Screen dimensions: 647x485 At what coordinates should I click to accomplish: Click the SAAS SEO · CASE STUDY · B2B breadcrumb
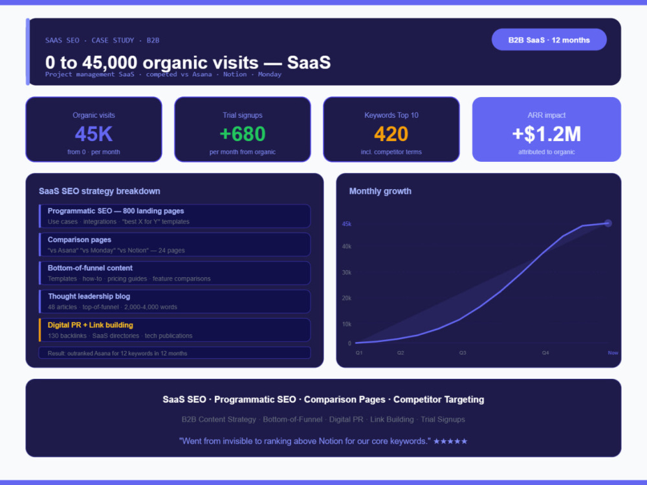102,41
